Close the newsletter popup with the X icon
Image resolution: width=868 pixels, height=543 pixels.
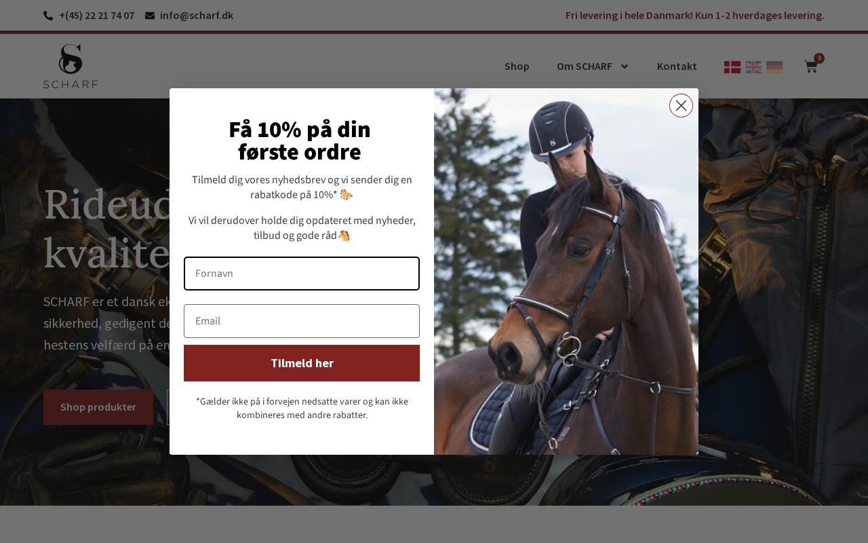coord(681,105)
